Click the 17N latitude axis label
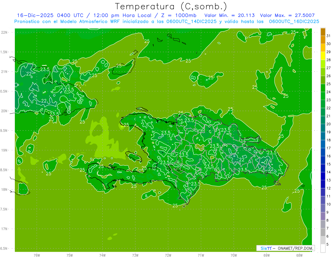The width and height of the screenshot is (336, 259). [x=4, y=229]
